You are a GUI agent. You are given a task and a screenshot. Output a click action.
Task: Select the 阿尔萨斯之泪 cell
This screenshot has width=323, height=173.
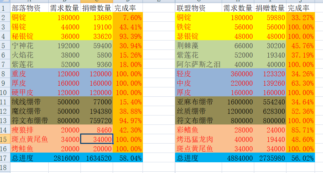coord(198,64)
